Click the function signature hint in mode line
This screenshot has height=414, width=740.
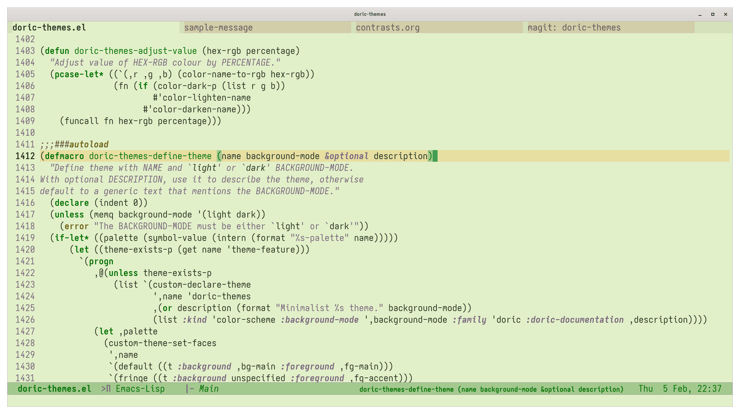click(491, 389)
